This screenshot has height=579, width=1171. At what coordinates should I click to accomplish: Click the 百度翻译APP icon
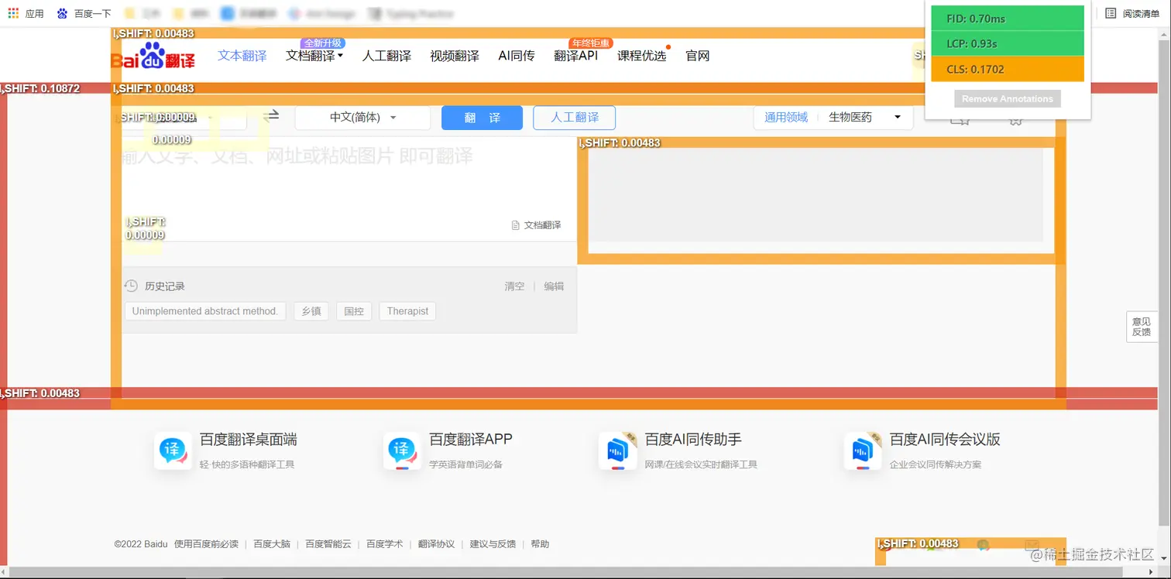point(402,450)
